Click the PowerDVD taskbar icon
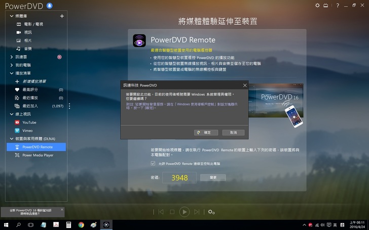369x230 pixels. coord(106,225)
